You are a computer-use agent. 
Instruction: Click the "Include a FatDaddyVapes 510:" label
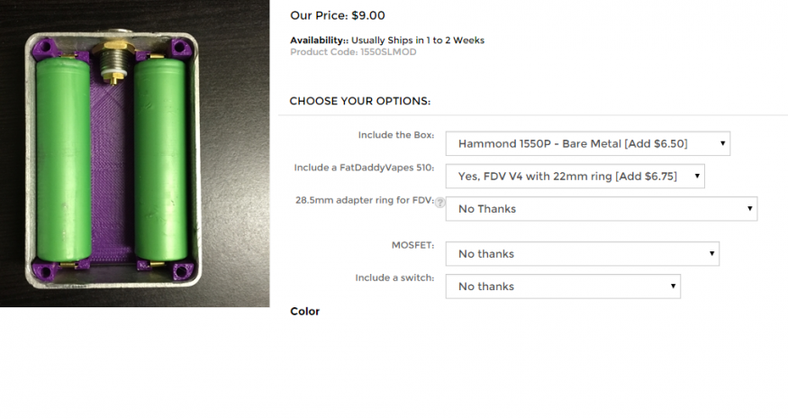tap(365, 168)
